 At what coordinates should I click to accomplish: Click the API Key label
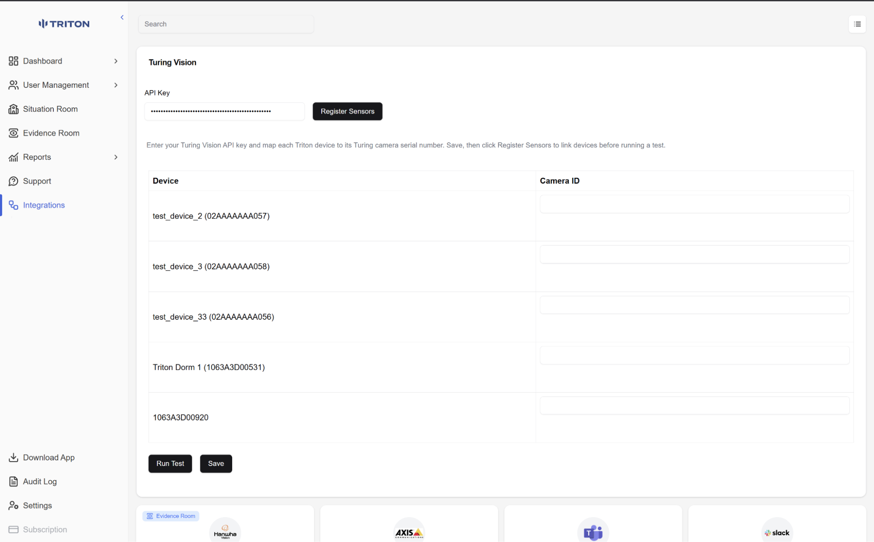[x=157, y=93]
